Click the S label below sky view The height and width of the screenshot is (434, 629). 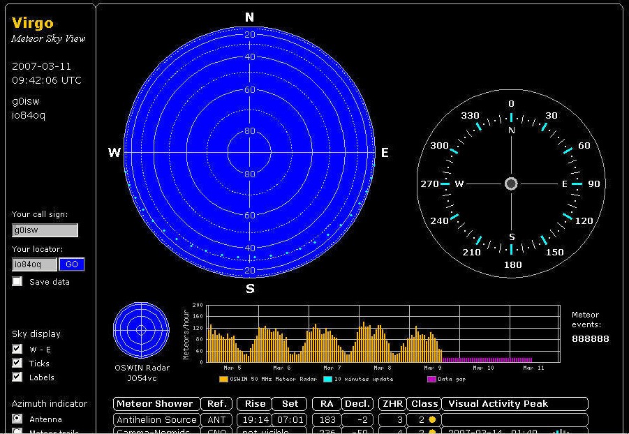[x=250, y=288]
